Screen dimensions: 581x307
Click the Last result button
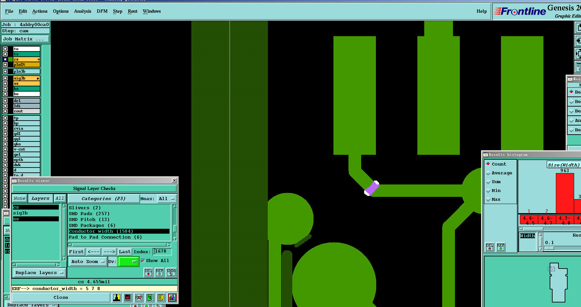click(x=125, y=252)
